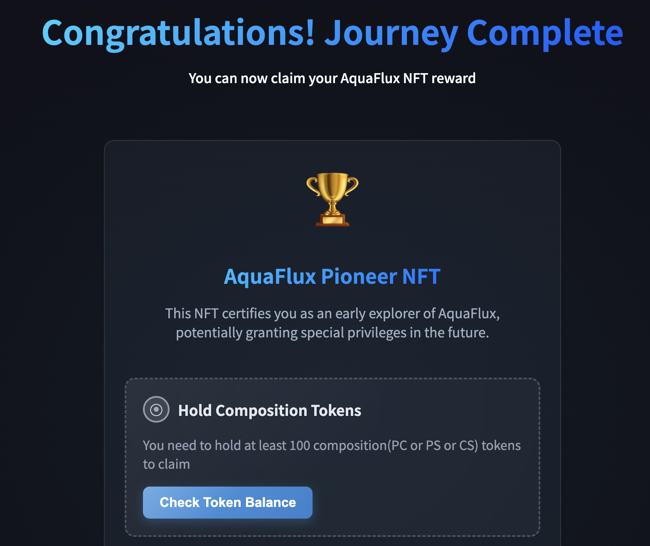Screen dimensions: 650x546
Task: Click the "to claim" text above the button
Action: pyautogui.click(x=166, y=464)
